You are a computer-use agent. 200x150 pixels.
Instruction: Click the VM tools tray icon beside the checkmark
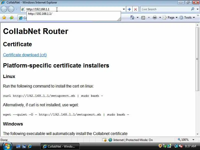tap(169, 146)
